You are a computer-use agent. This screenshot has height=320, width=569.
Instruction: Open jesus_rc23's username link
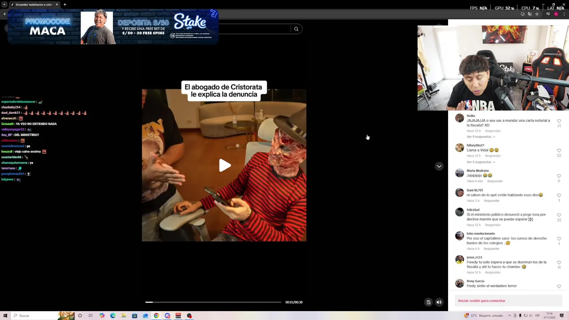coord(474,257)
